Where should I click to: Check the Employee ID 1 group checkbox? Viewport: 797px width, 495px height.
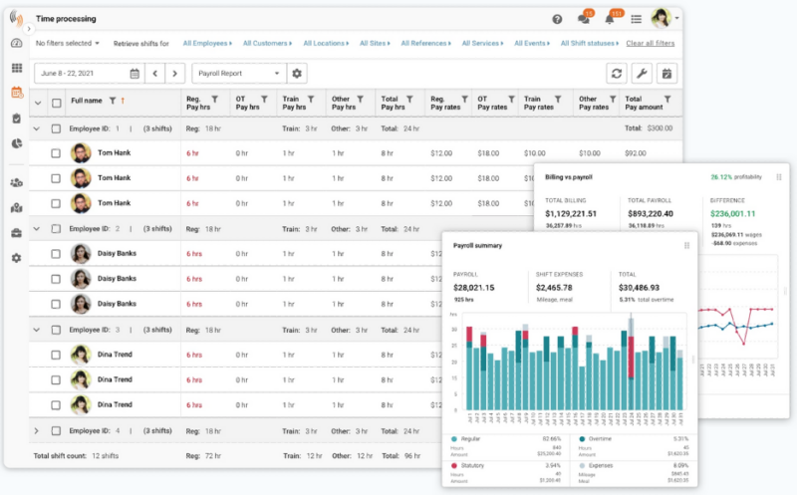coord(57,129)
